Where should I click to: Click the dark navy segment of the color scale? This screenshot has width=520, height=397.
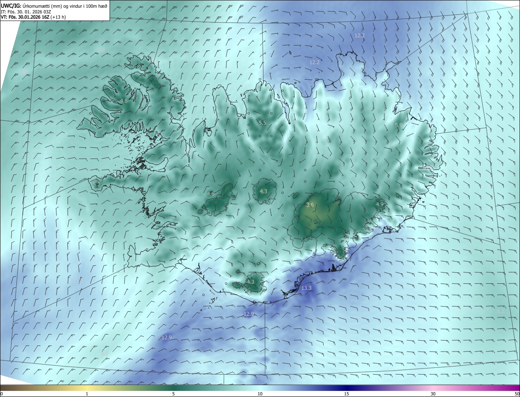coord(347,387)
